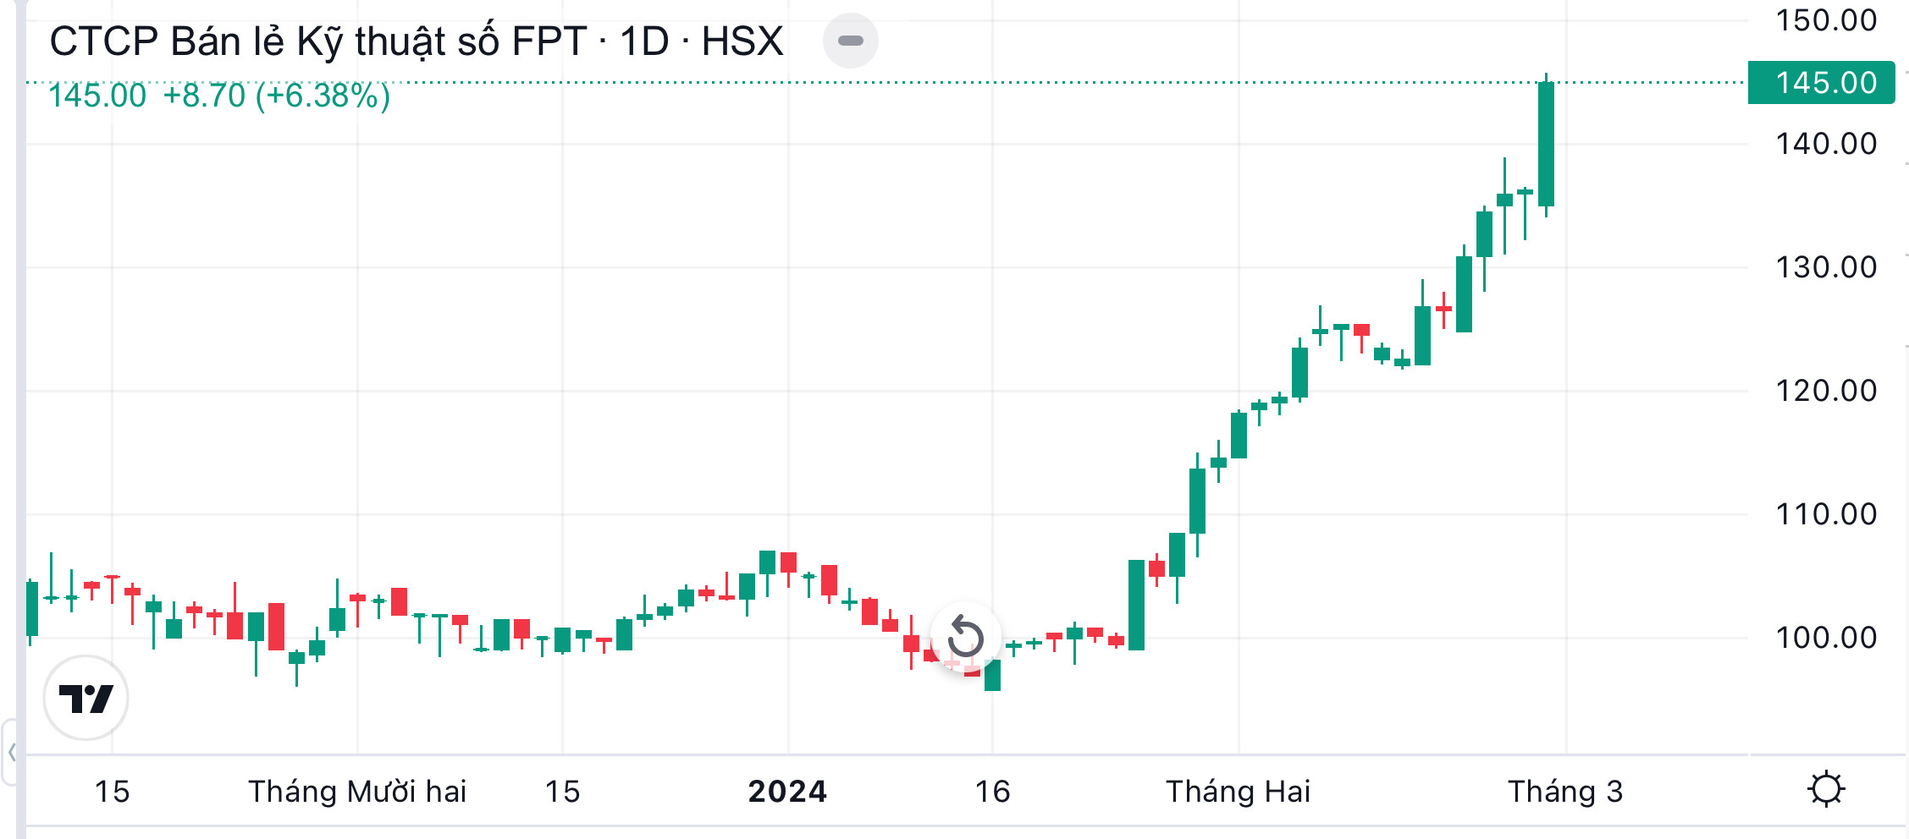Click the green 145.00 current price label
1909x839 pixels.
[x=1821, y=83]
